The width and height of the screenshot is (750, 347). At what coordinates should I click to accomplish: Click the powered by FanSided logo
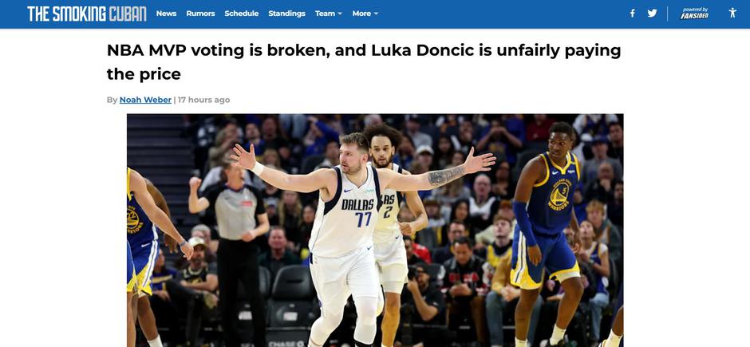694,14
